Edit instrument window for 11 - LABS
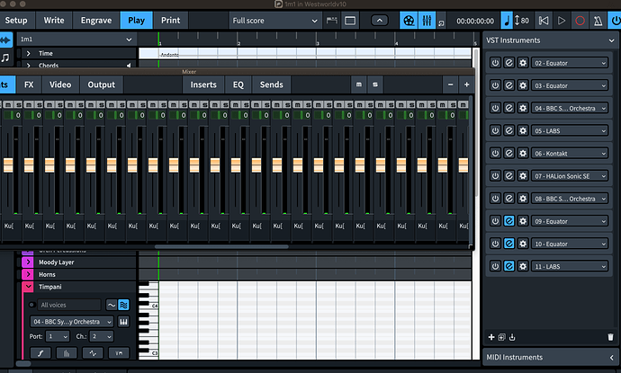The image size is (621, 373). pyautogui.click(x=508, y=265)
